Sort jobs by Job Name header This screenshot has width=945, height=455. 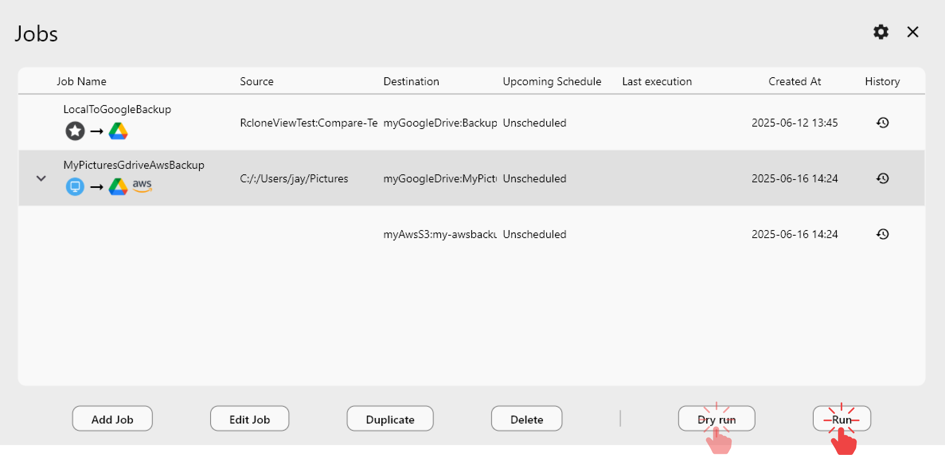[x=81, y=81]
